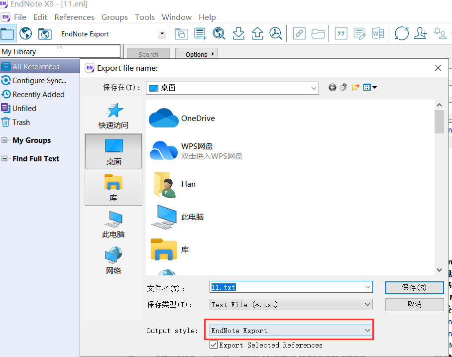Open the View Menu icon in dialog
452x357 pixels.
[x=370, y=87]
